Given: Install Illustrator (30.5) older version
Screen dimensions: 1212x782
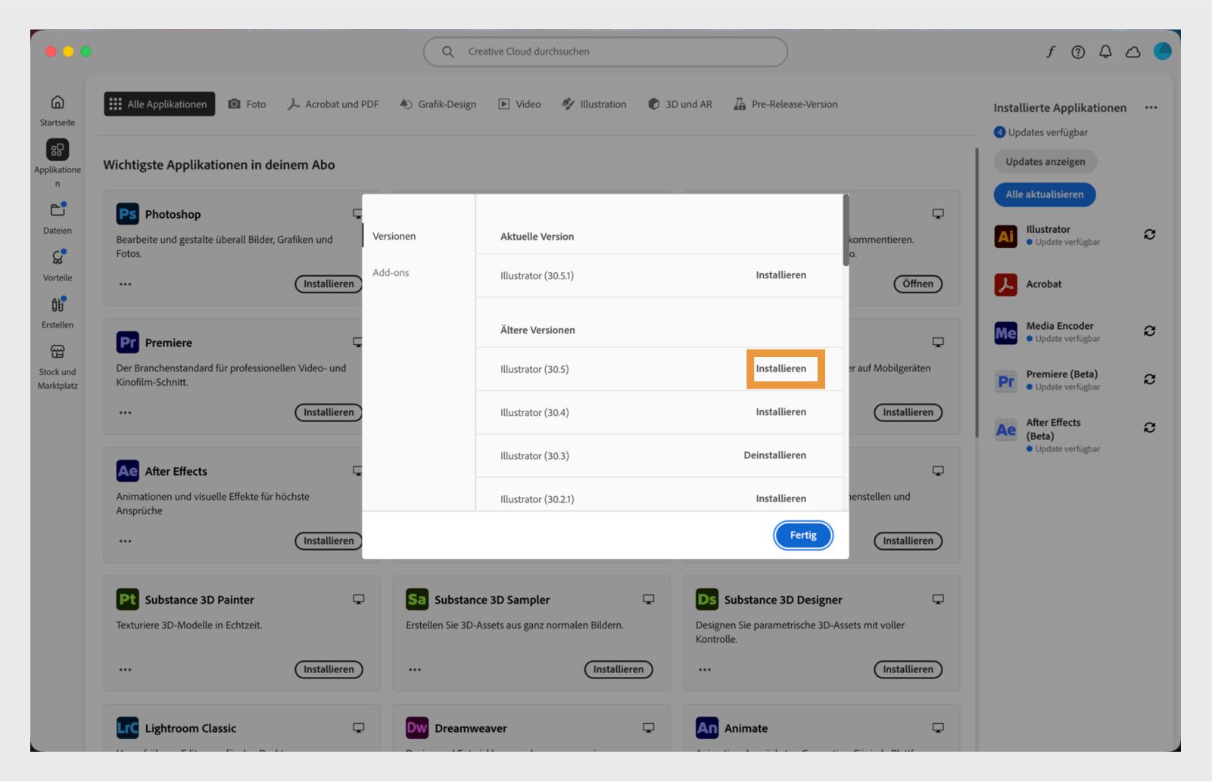Looking at the screenshot, I should click(780, 368).
